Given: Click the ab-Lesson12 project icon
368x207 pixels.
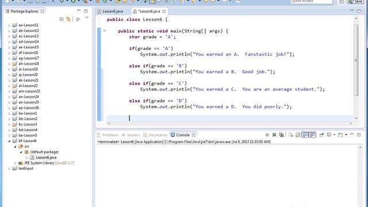Looking at the screenshot, I should click(x=14, y=30).
